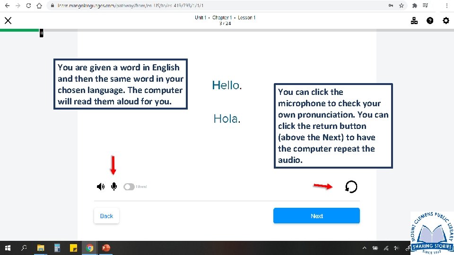
Task: Open the volume tray icon
Action: [397, 248]
